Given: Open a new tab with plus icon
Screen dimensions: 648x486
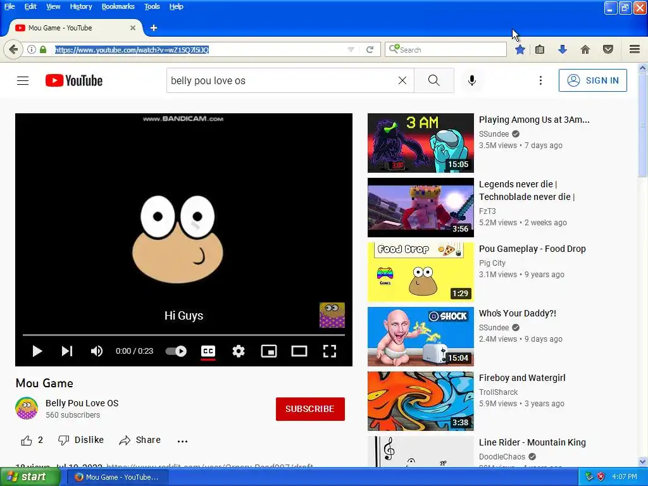Looking at the screenshot, I should tap(154, 28).
